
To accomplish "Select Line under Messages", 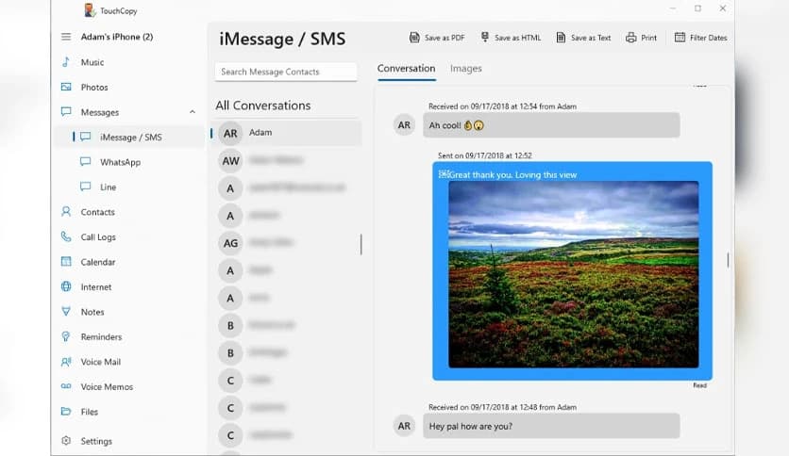I will (x=108, y=187).
